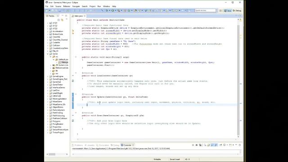Select the PathFinding project

tap(58, 113)
